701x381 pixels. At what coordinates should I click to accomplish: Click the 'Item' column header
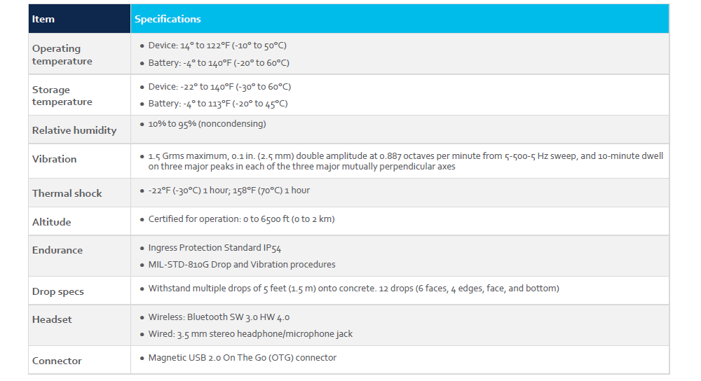(x=43, y=19)
